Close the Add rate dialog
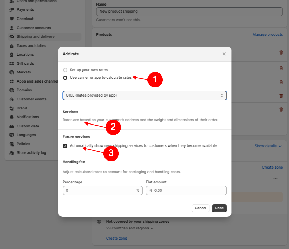 [224, 54]
